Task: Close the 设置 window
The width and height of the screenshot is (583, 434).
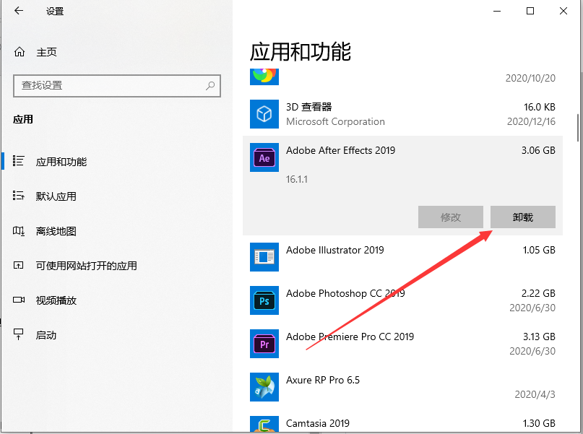Action: (563, 11)
